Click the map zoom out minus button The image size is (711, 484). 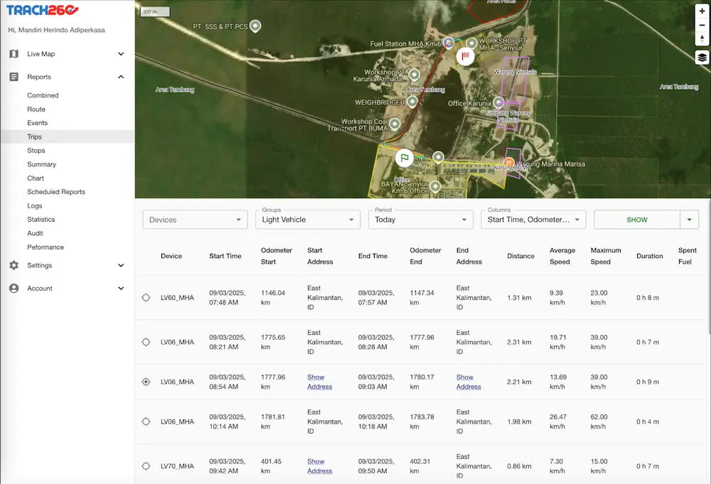pos(702,26)
